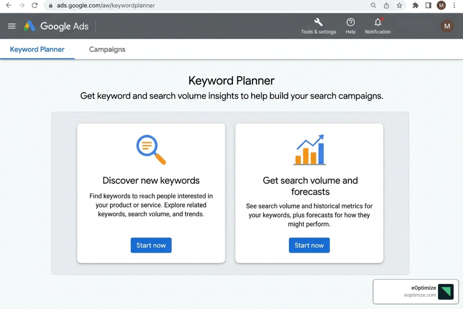Open Tools & settings wrench icon

318,22
